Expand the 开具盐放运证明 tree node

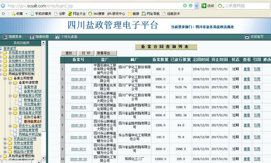click(6, 139)
